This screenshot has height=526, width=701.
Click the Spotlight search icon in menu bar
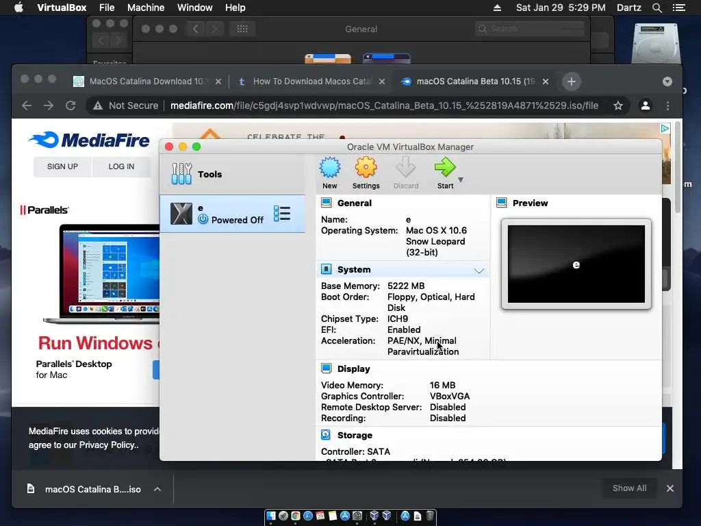(x=657, y=8)
